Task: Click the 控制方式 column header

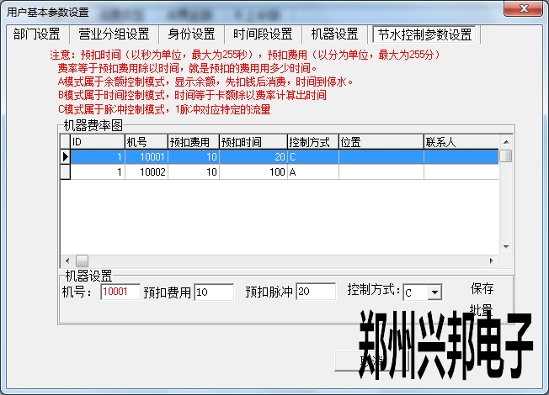Action: tap(312, 141)
